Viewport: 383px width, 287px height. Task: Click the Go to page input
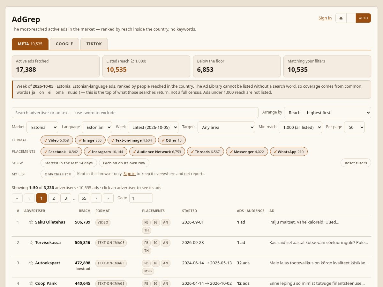pyautogui.click(x=141, y=198)
